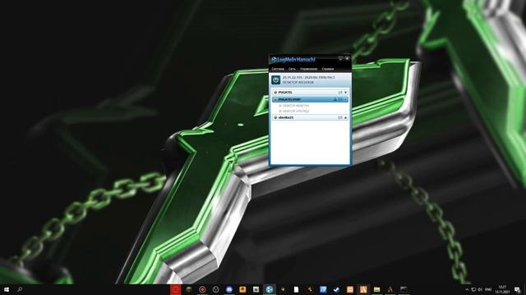Select the slavika21 network row
The height and width of the screenshot is (295, 526).
click(311, 118)
